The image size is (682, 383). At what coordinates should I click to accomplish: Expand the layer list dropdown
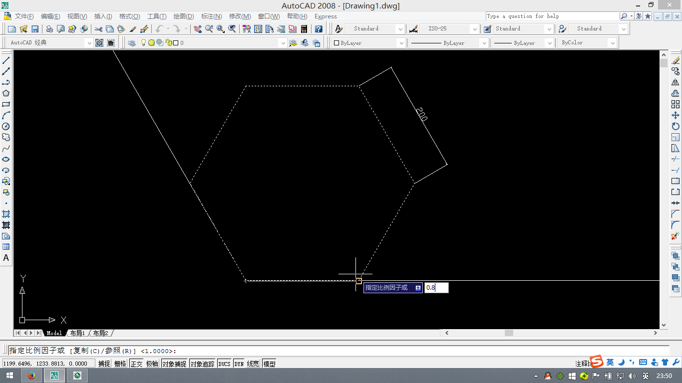(283, 43)
